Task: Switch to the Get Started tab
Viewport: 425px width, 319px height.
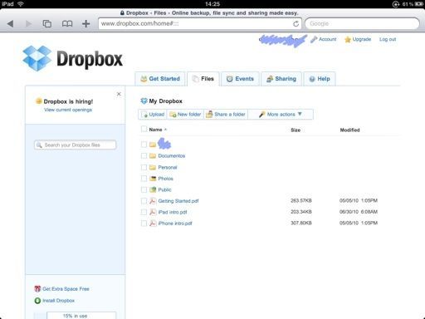Action: (x=160, y=79)
